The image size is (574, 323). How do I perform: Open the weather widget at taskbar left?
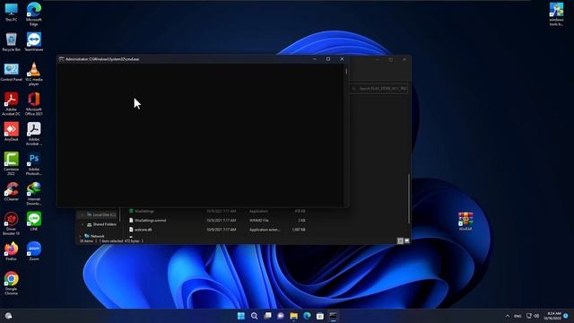(x=8, y=316)
